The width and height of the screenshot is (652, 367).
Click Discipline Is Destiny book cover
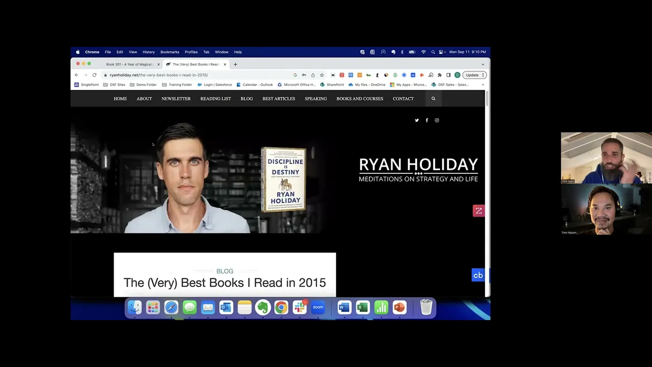283,179
